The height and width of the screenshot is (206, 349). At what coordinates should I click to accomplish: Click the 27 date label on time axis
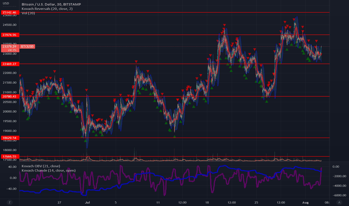tap(59, 202)
